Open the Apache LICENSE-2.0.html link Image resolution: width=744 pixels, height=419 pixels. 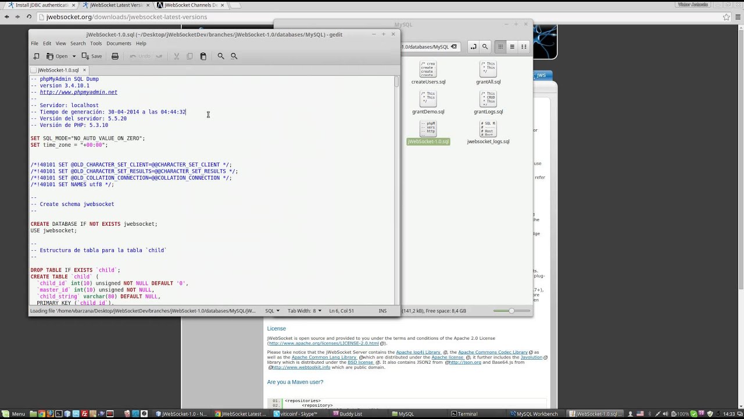[324, 343]
